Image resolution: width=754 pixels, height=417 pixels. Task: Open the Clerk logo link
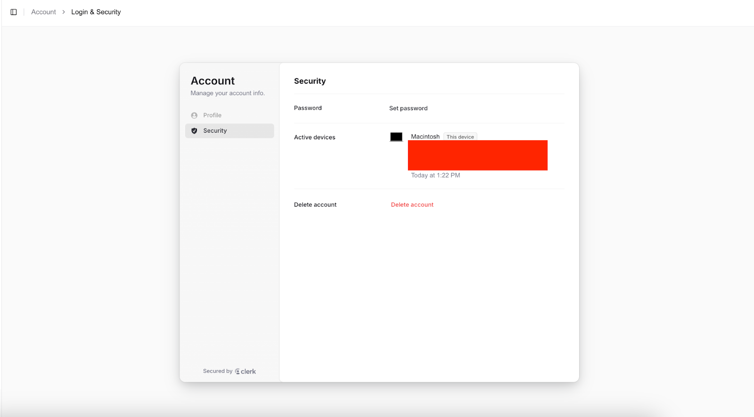point(246,371)
